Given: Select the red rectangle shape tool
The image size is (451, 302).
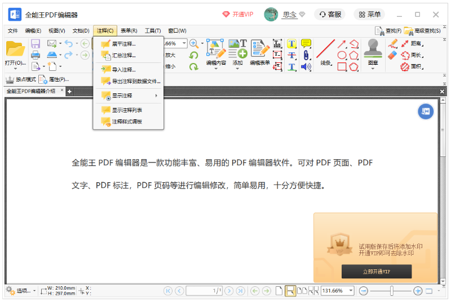Looking at the screenshot, I should pyautogui.click(x=342, y=66).
